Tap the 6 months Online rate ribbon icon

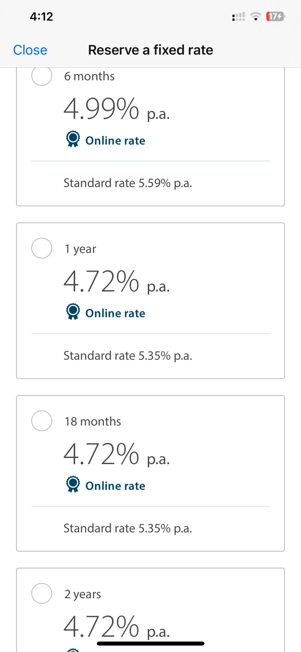click(x=73, y=139)
